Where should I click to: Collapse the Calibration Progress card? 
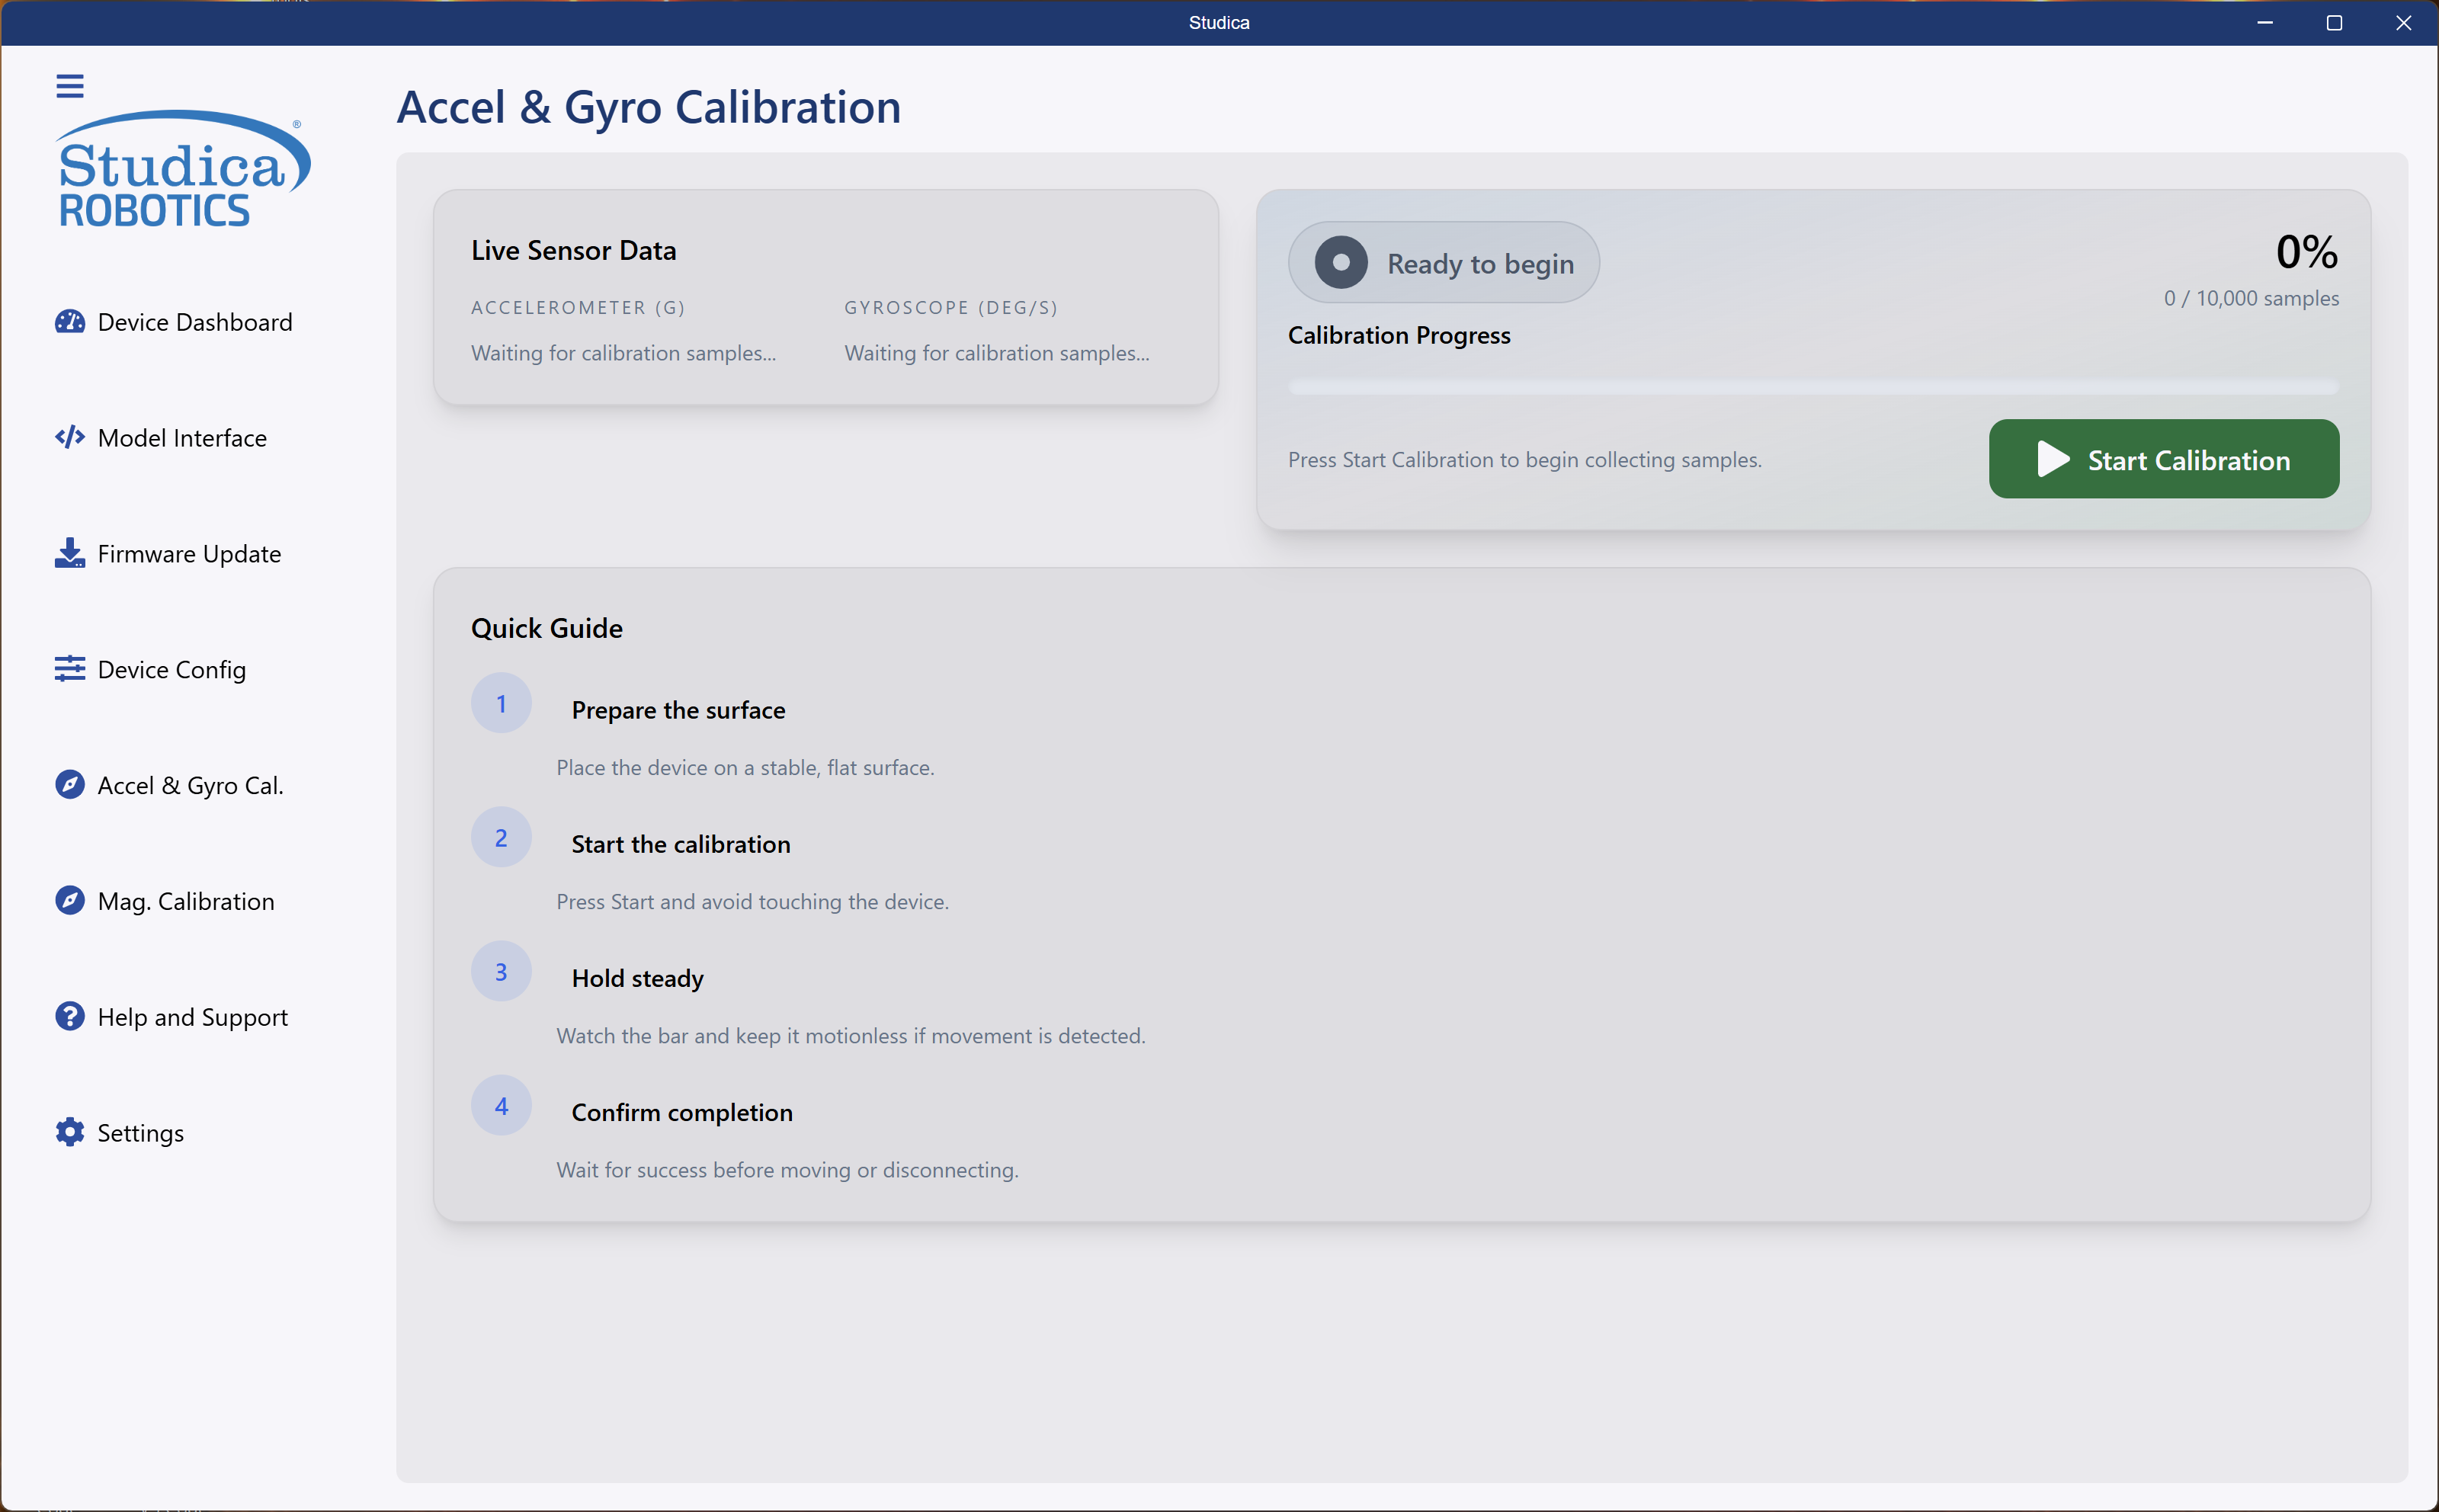[x=1398, y=335]
